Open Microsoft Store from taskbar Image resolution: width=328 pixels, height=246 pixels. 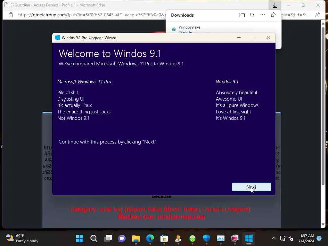click(x=164, y=238)
